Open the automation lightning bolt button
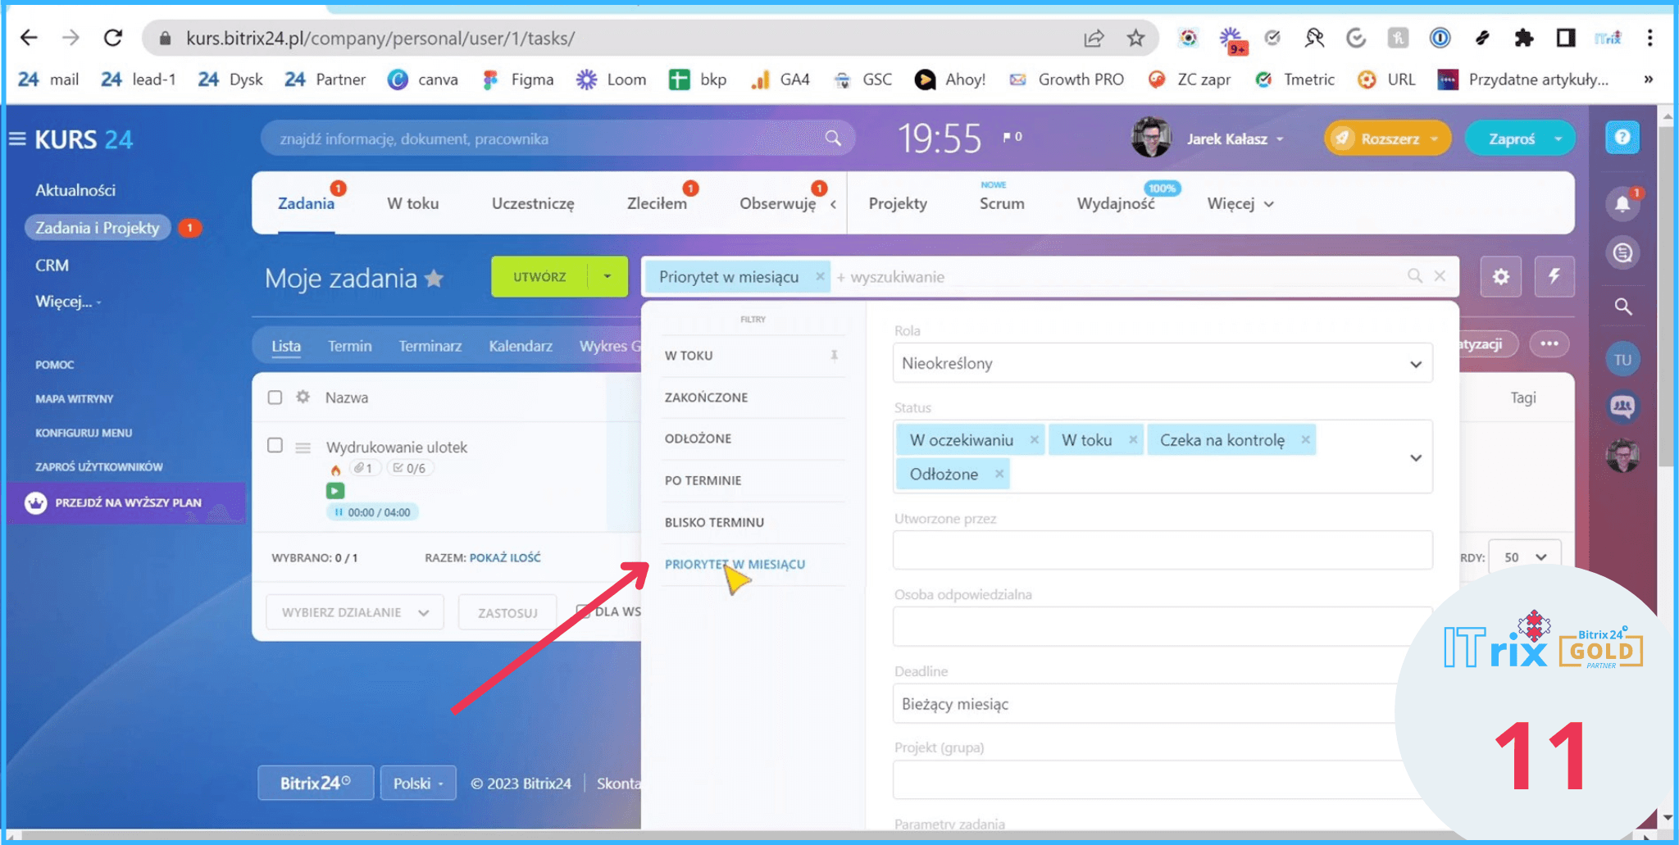Image resolution: width=1679 pixels, height=845 pixels. click(x=1554, y=277)
